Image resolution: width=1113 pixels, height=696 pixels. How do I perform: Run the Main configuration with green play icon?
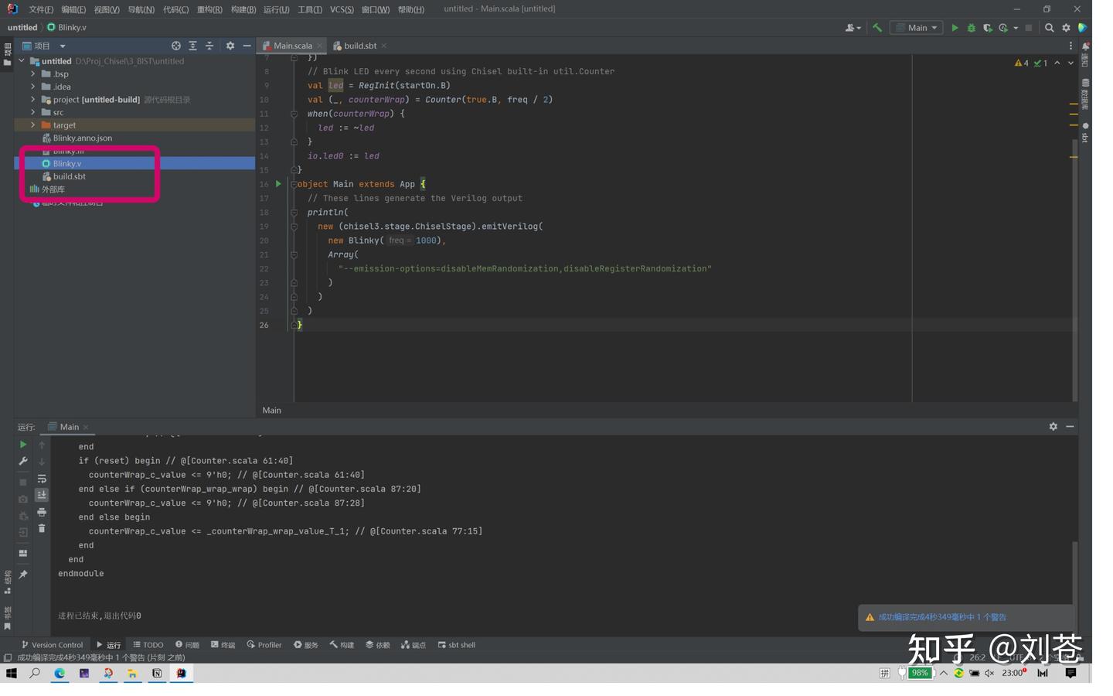(955, 27)
